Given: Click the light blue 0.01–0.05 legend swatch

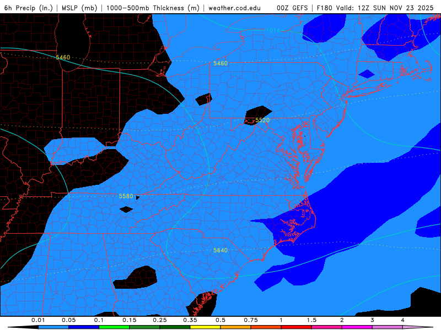Looking at the screenshot, I should pos(53,327).
